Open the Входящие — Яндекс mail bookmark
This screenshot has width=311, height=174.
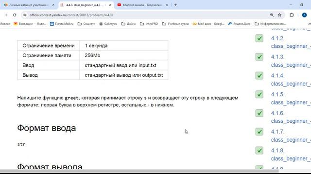[x=30, y=24]
